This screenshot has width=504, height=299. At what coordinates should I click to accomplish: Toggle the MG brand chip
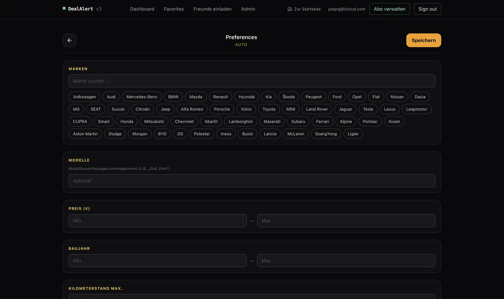pyautogui.click(x=76, y=109)
